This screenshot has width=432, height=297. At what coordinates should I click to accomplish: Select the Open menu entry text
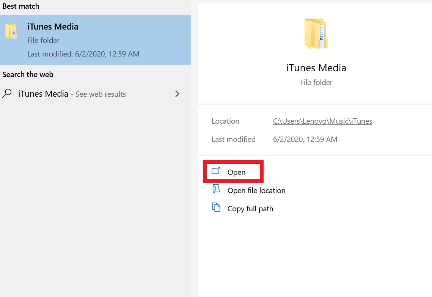[236, 172]
